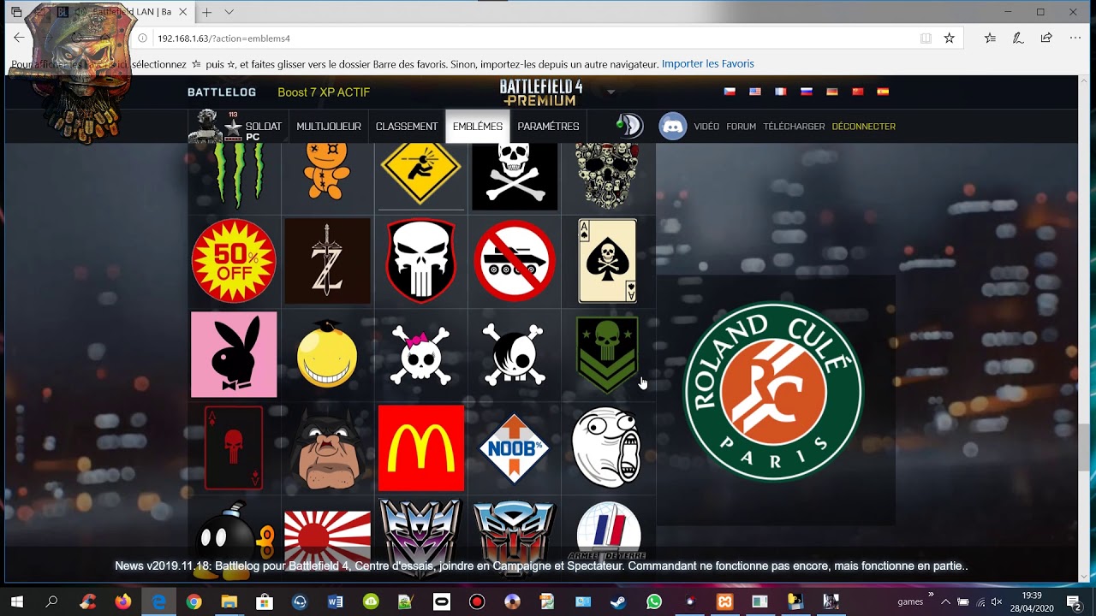Open the FORUM link
The width and height of the screenshot is (1096, 616).
[742, 127]
